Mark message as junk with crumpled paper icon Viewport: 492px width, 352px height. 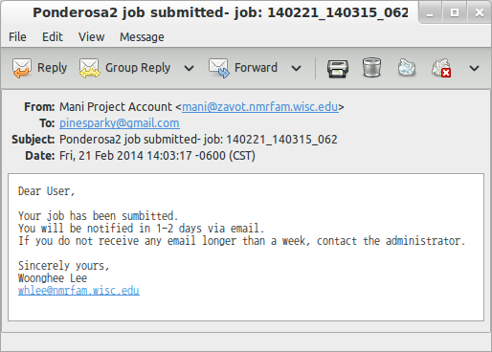[x=407, y=67]
